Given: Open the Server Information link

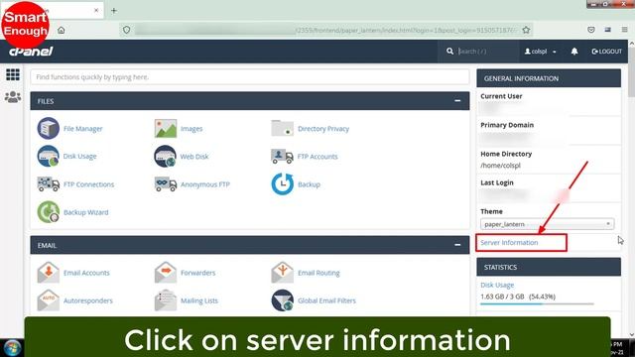Looking at the screenshot, I should tap(509, 242).
